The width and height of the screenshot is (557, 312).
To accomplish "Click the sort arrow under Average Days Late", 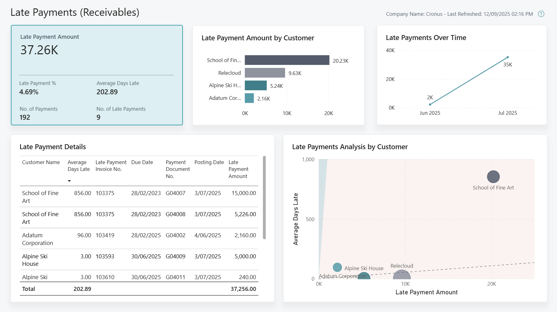I will (x=69, y=181).
